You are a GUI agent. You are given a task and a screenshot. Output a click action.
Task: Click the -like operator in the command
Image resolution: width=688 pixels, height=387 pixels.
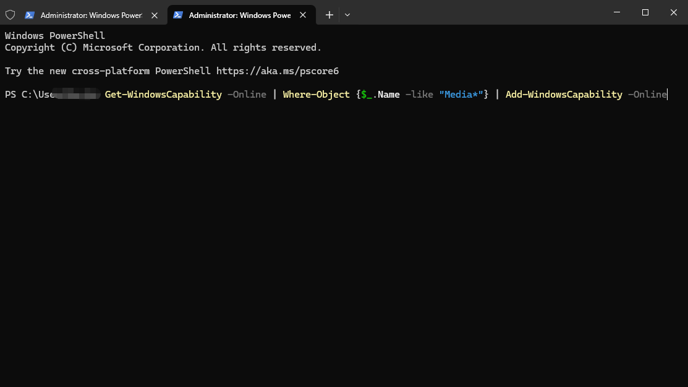[419, 95]
